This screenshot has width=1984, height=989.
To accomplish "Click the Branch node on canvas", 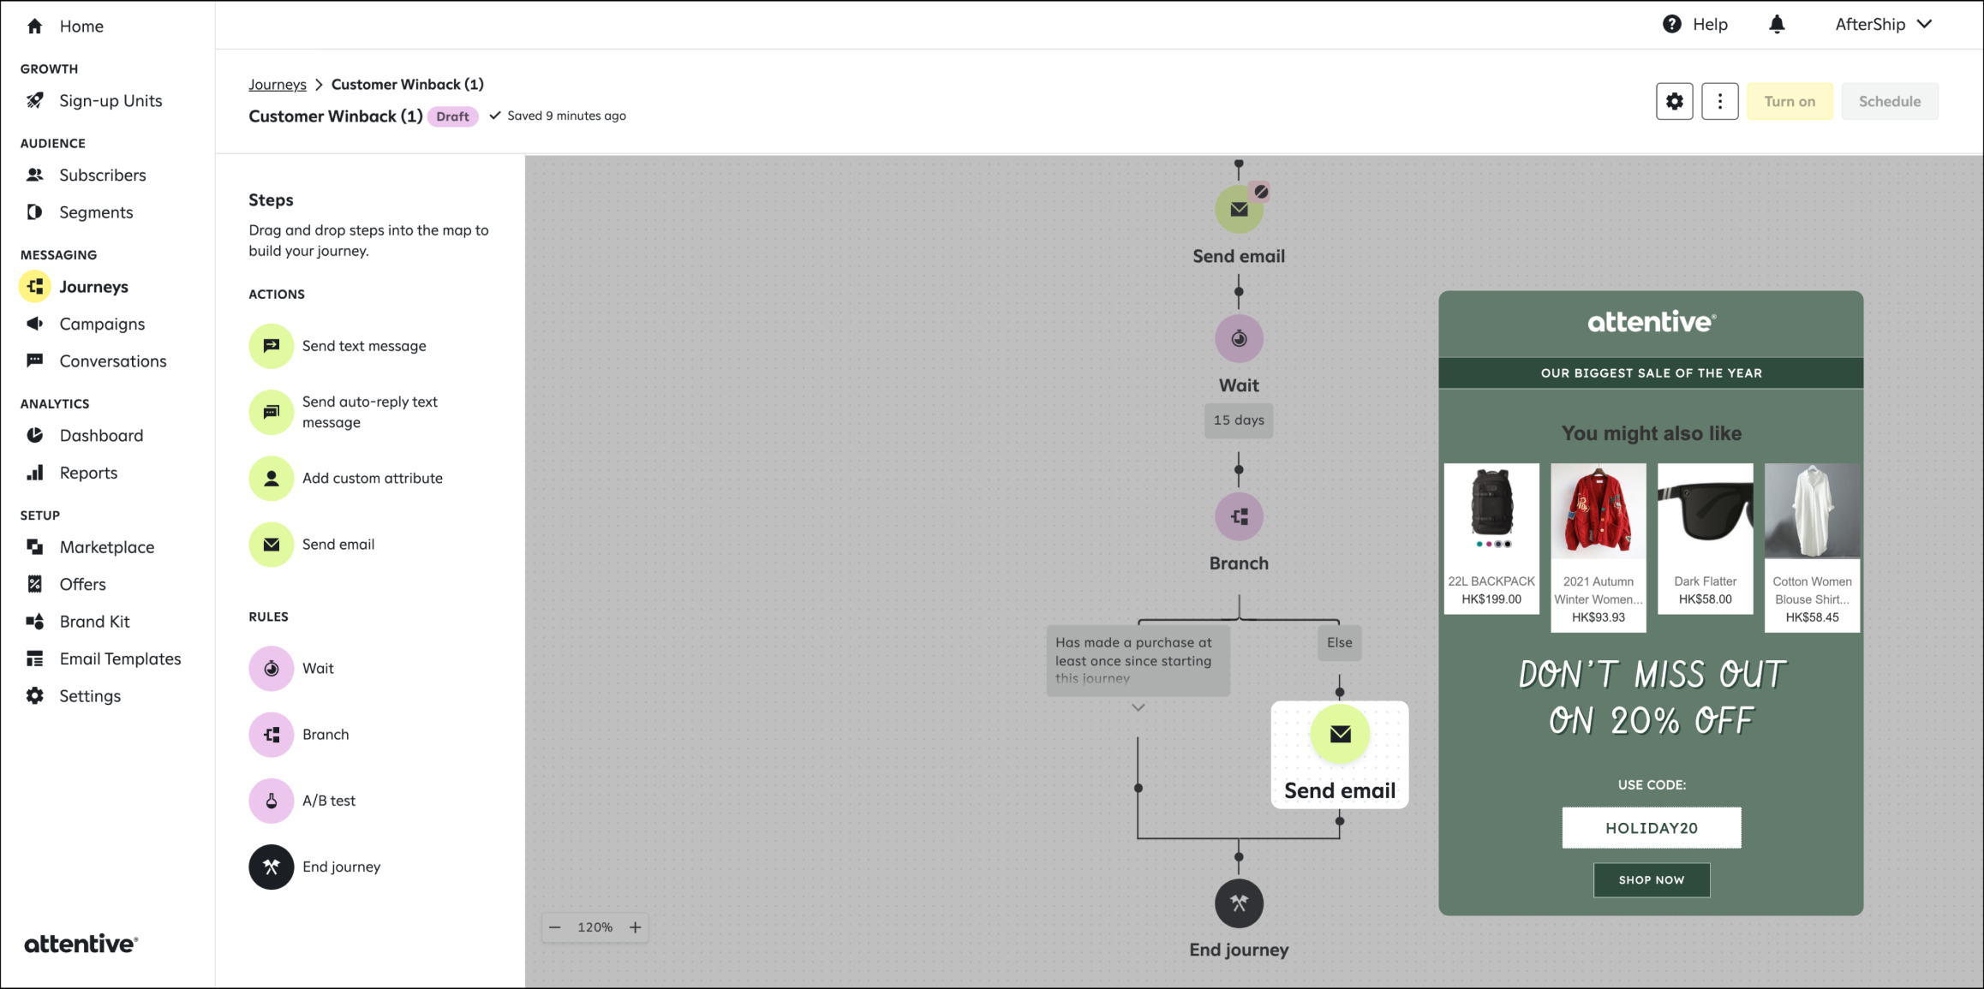I will click(1239, 516).
